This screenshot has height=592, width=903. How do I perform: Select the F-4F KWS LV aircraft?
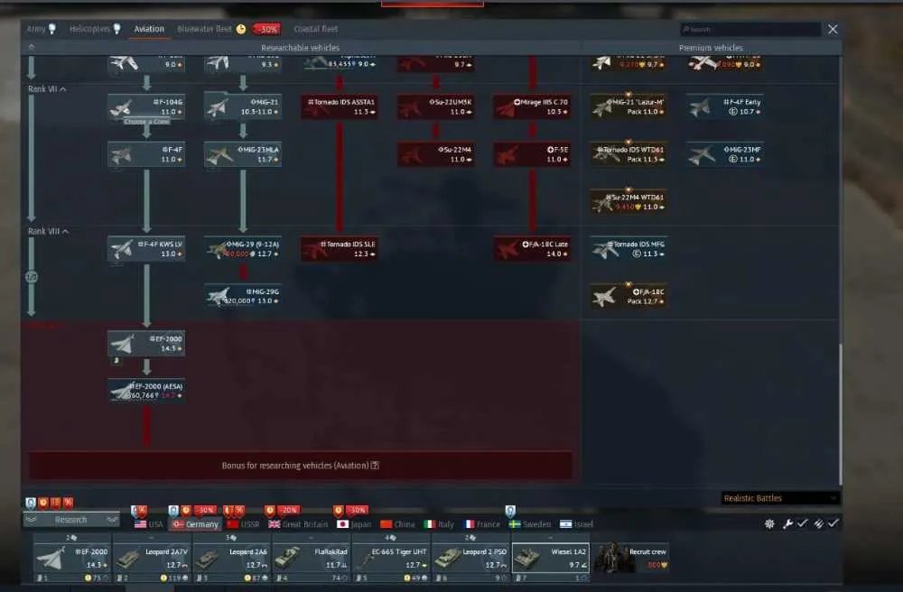coord(146,249)
